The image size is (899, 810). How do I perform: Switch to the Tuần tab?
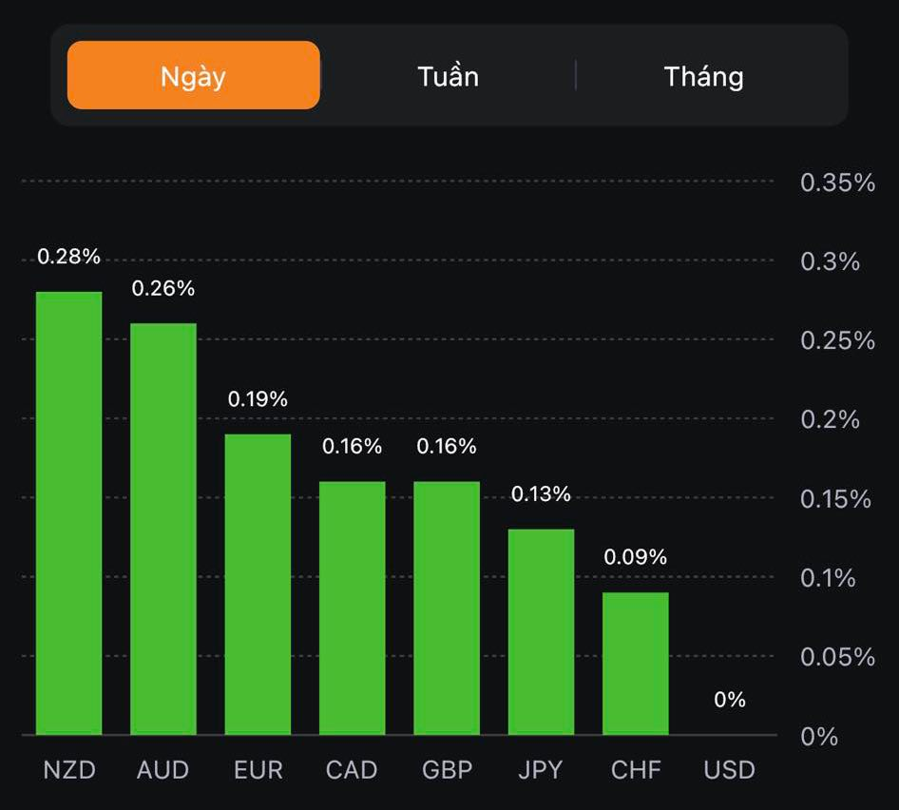448,76
